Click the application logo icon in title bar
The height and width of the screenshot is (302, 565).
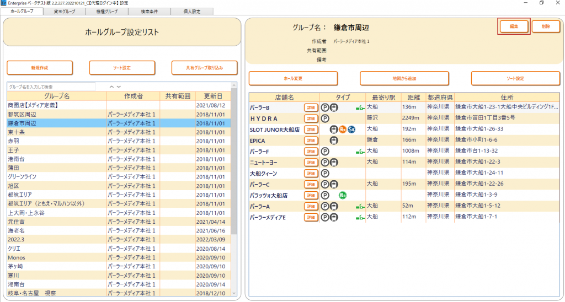tap(3, 3)
